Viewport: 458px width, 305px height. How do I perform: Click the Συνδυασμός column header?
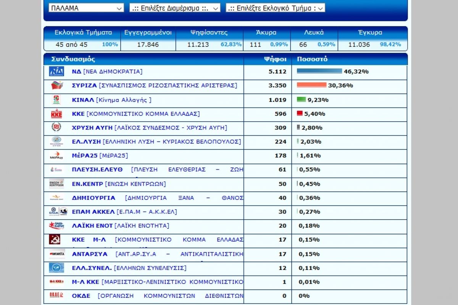pos(73,59)
